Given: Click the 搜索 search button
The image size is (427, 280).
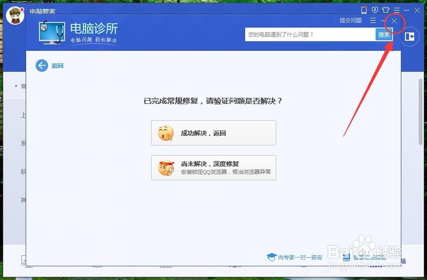Looking at the screenshot, I should (384, 34).
